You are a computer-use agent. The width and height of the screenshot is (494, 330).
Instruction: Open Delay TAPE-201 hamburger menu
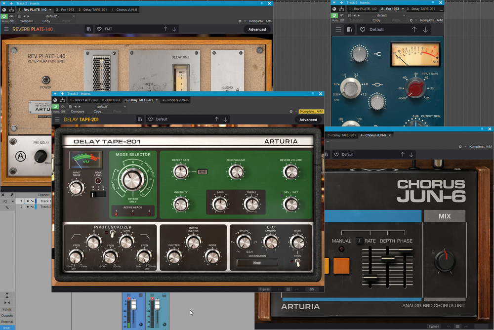(x=58, y=120)
